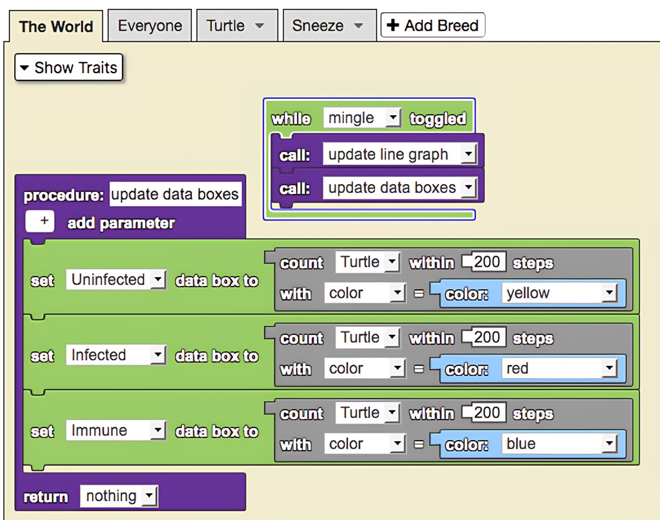660x520 pixels.
Task: Click the 200 steps input in the Immune block
Action: [483, 412]
